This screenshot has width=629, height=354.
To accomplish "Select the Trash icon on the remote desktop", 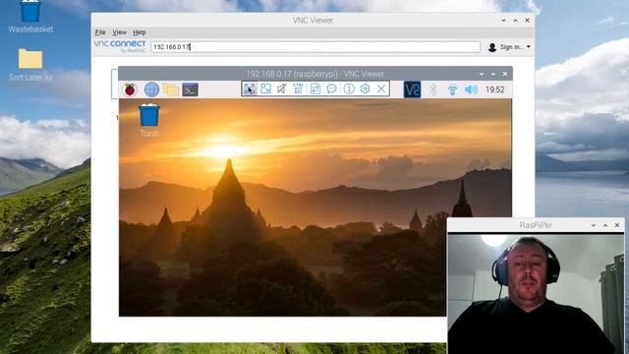I will (149, 120).
